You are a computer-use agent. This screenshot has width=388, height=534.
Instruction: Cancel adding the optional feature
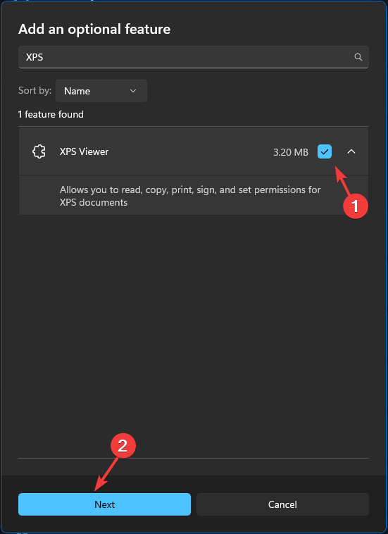point(282,504)
